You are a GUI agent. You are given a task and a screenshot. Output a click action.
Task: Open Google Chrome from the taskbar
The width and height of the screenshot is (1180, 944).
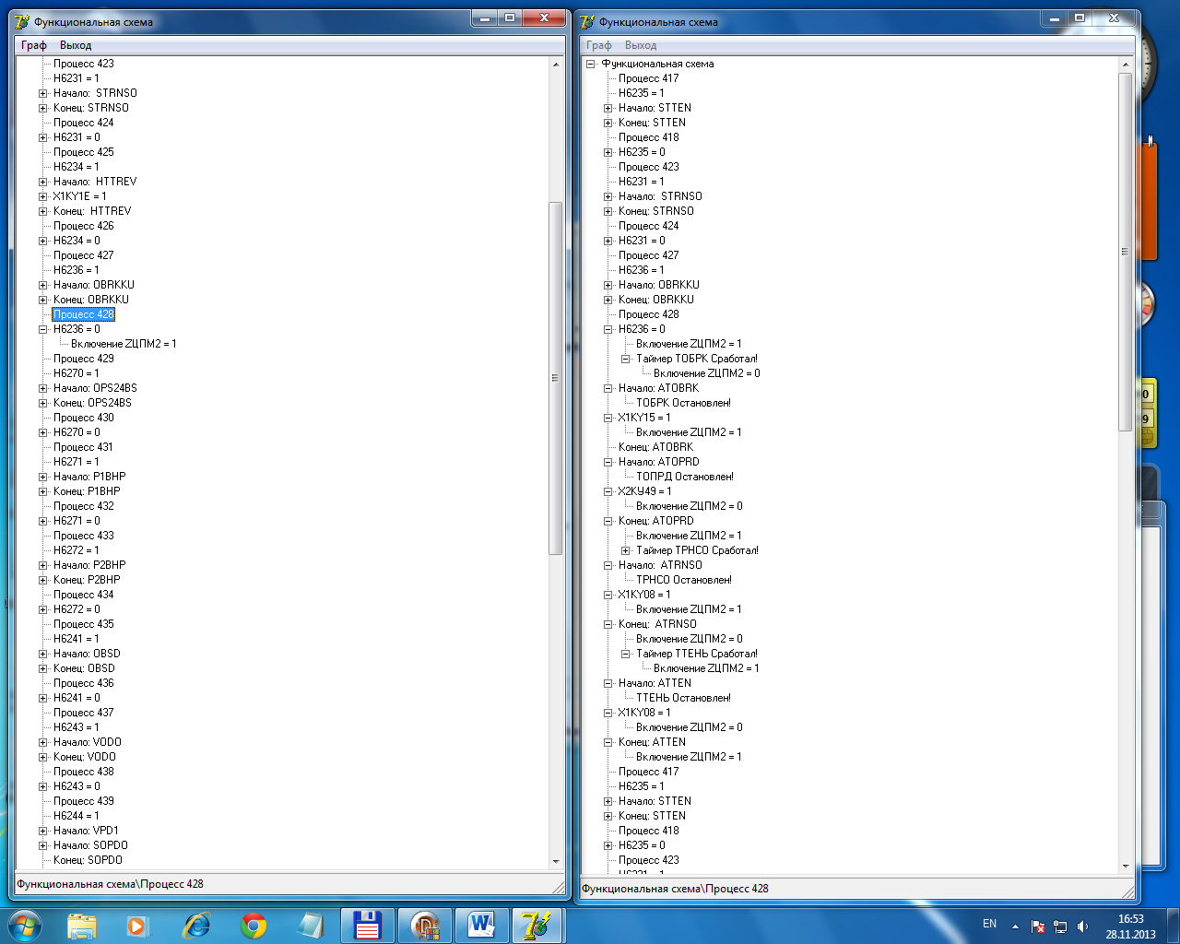254,926
